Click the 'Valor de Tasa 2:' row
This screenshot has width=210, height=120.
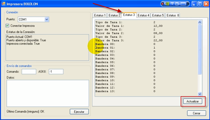(x=129, y=33)
